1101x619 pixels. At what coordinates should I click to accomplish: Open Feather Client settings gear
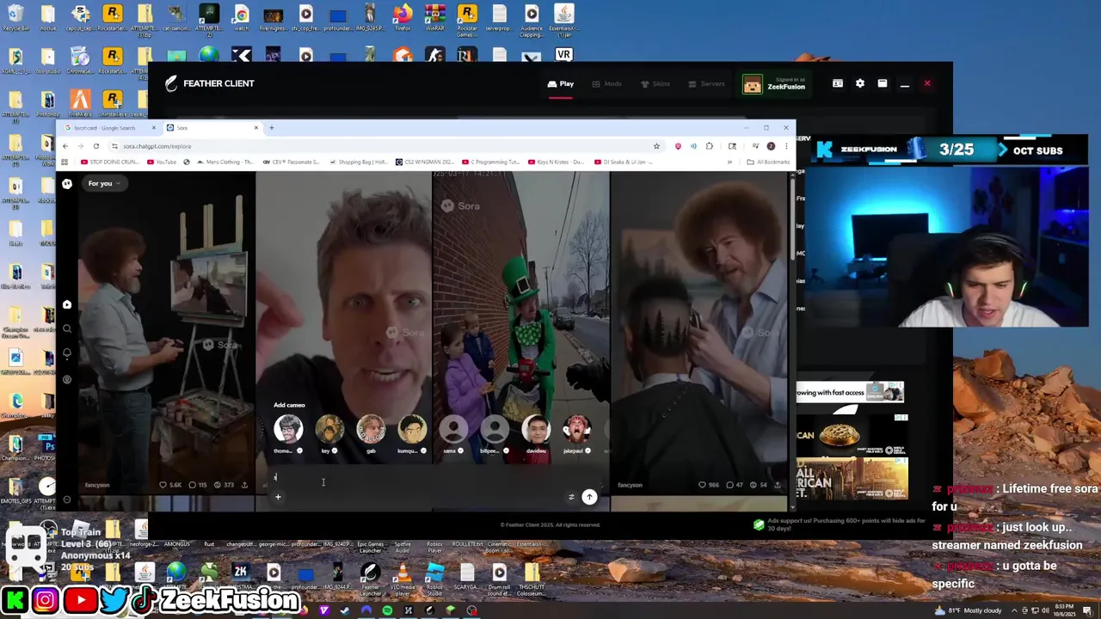[860, 83]
